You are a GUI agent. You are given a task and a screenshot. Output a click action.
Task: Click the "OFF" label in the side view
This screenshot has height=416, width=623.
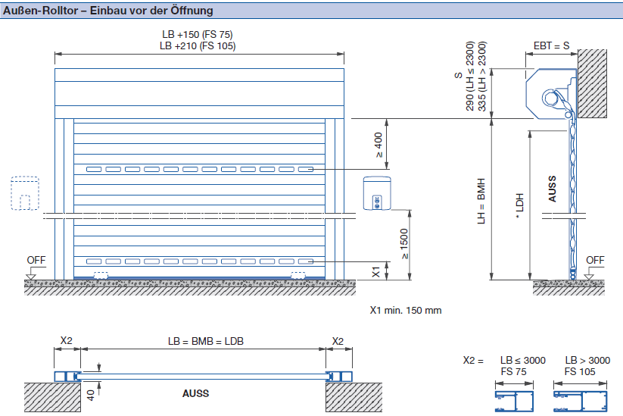coord(595,260)
